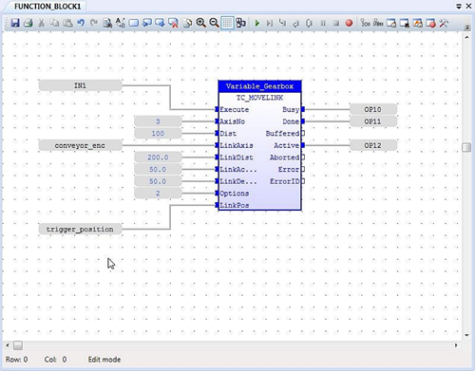Click the Copy icon

(x=54, y=23)
